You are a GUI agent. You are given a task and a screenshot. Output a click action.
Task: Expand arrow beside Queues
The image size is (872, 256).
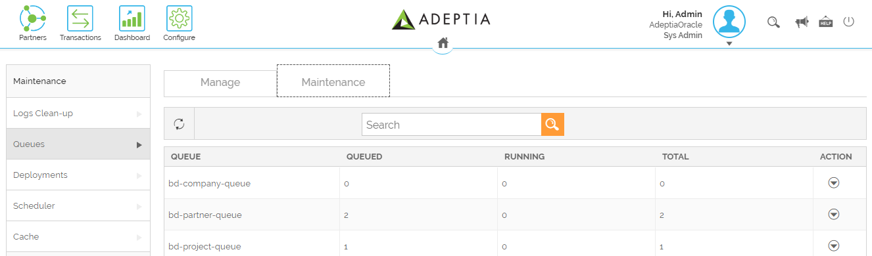[x=139, y=144]
